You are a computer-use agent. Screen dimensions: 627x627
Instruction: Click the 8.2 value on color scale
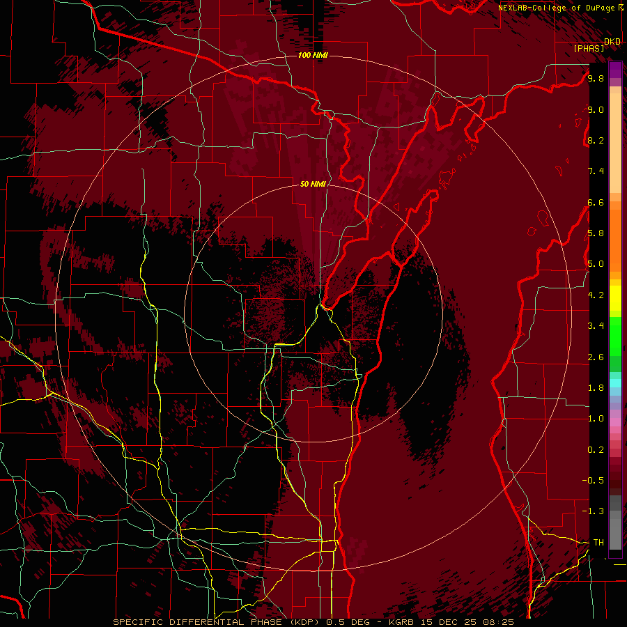pos(596,140)
